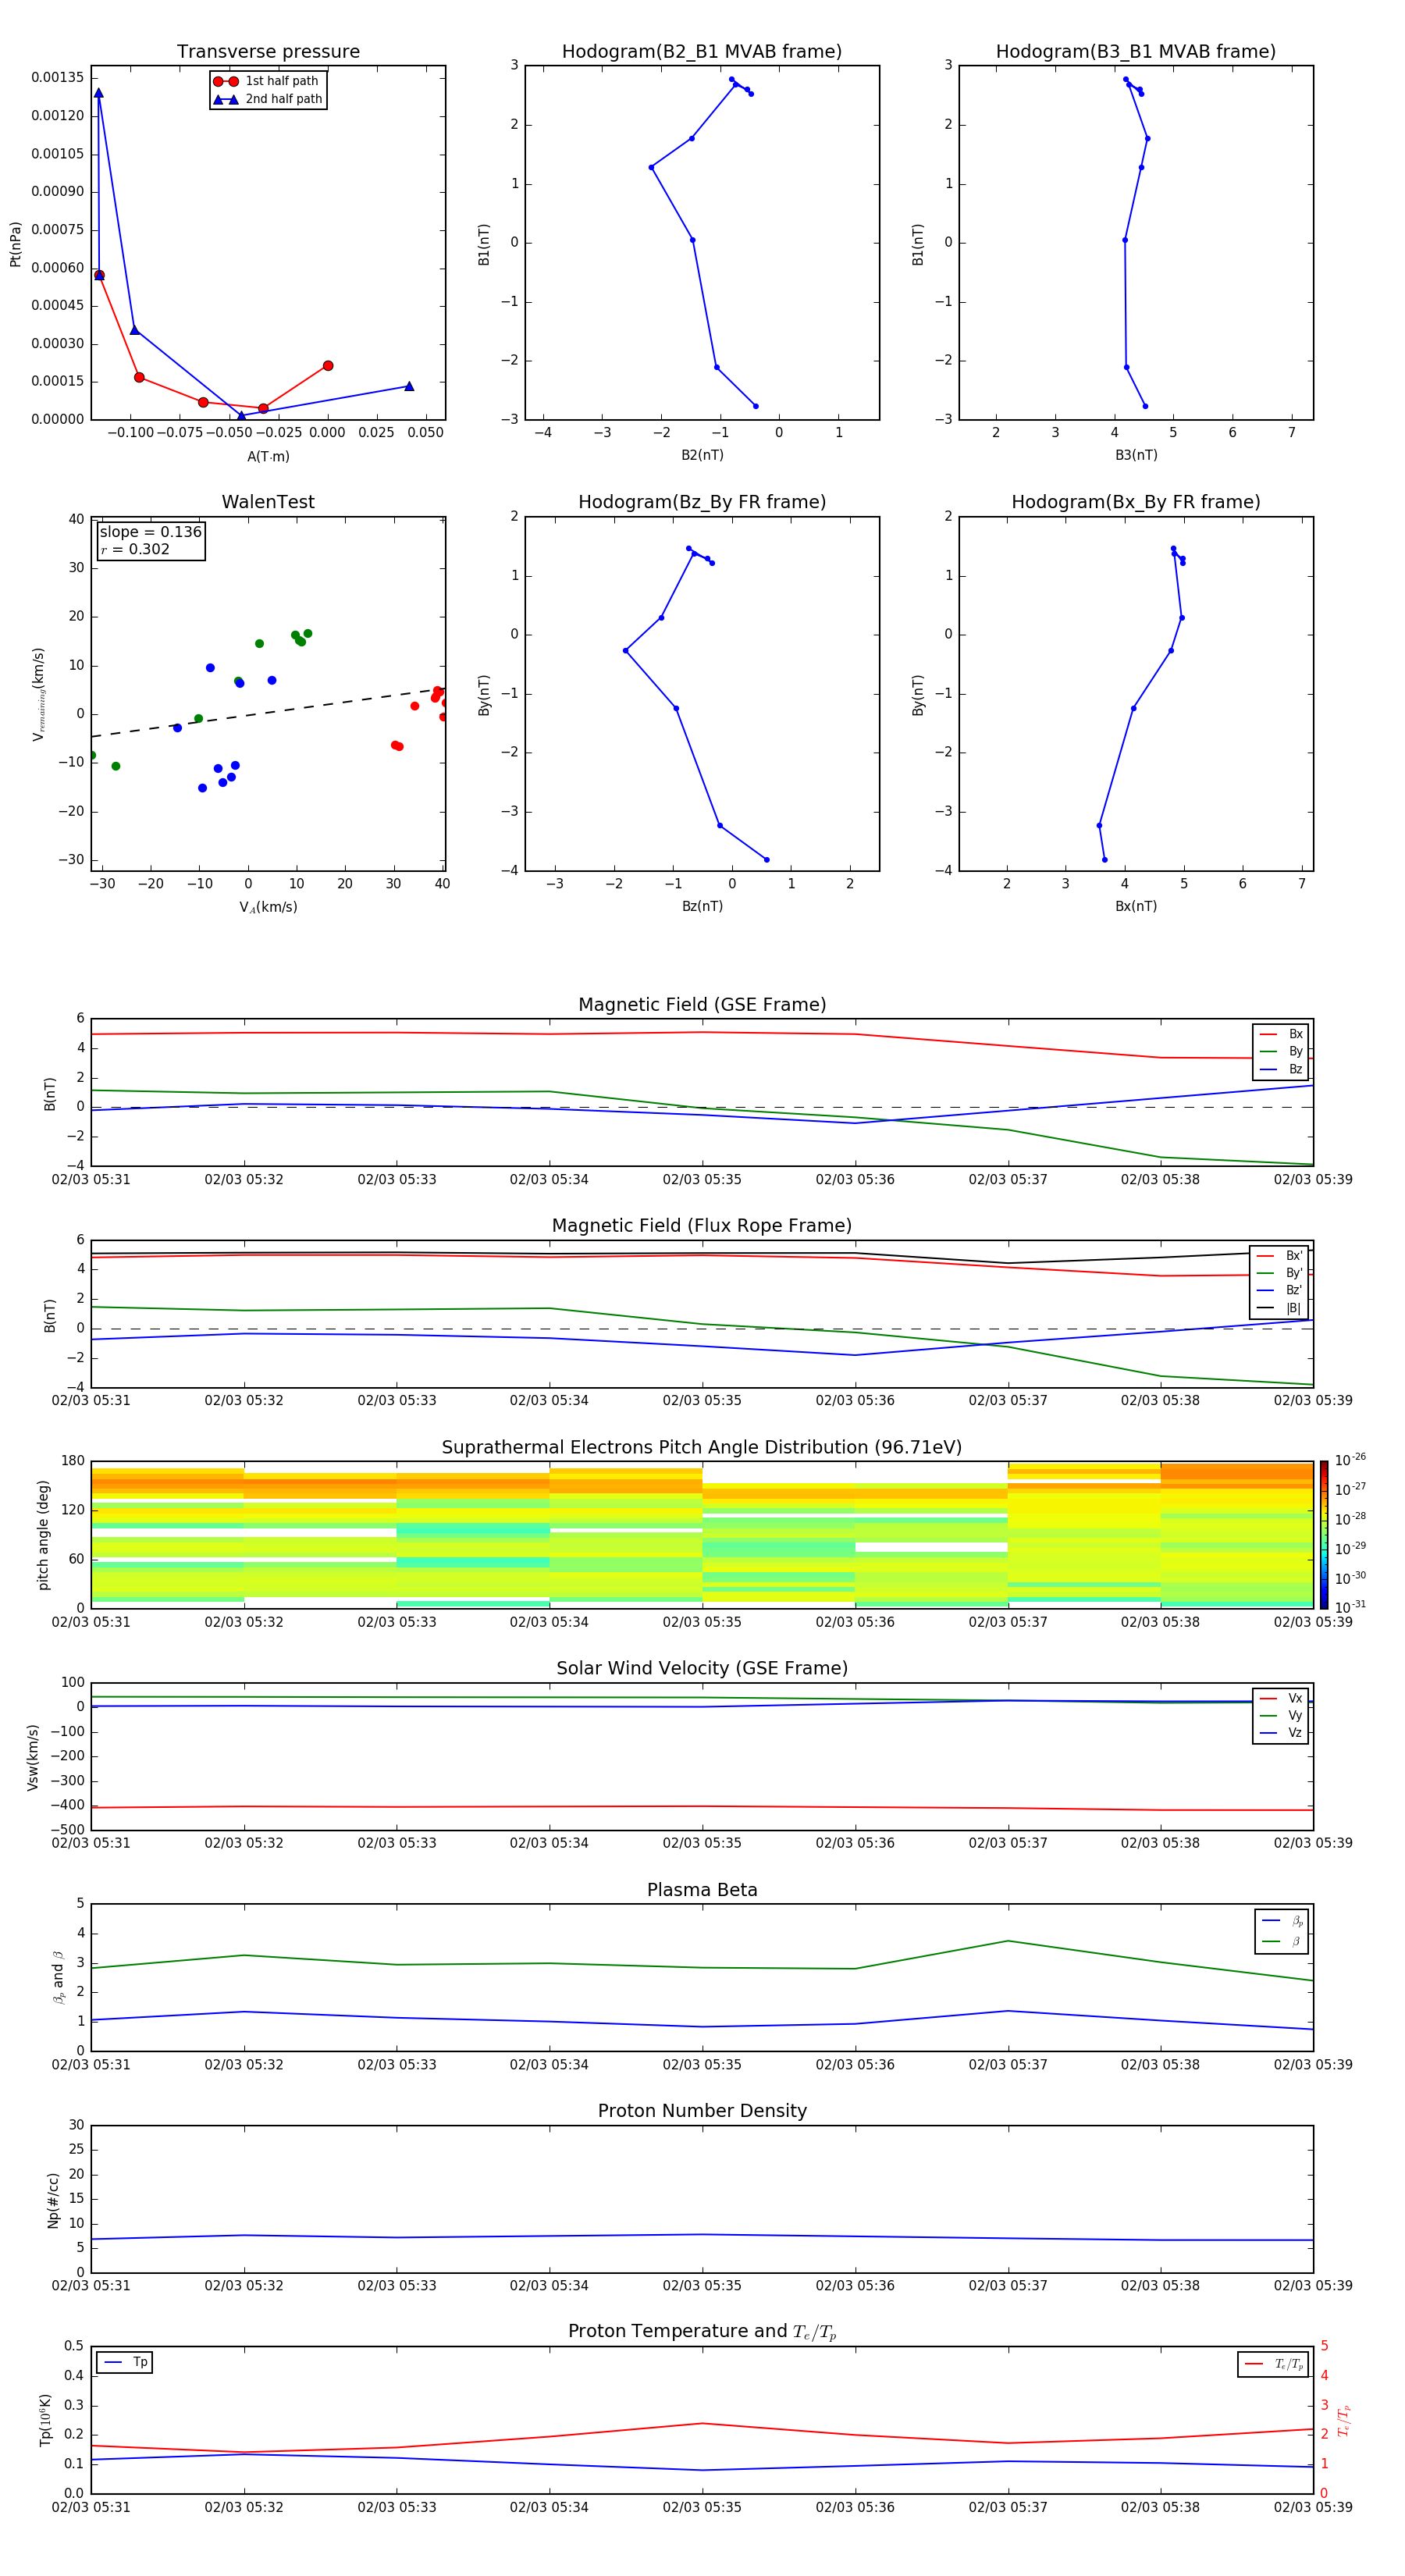Click the 'Np(#/cc)' y-axis label
This screenshot has width=1405, height=2576.
[x=53, y=2200]
